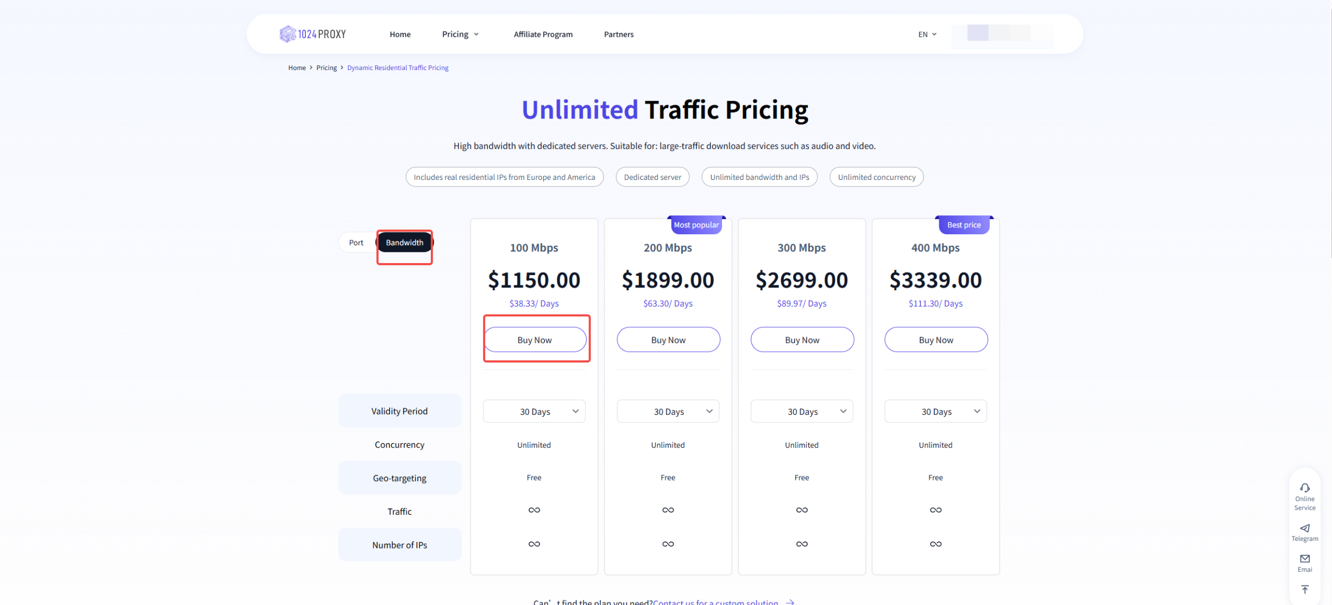
Task: Click the 1024Proxy logo icon
Action: (x=287, y=34)
